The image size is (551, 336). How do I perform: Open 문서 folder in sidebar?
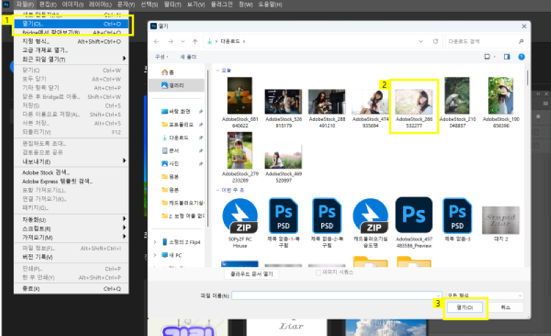(x=170, y=151)
